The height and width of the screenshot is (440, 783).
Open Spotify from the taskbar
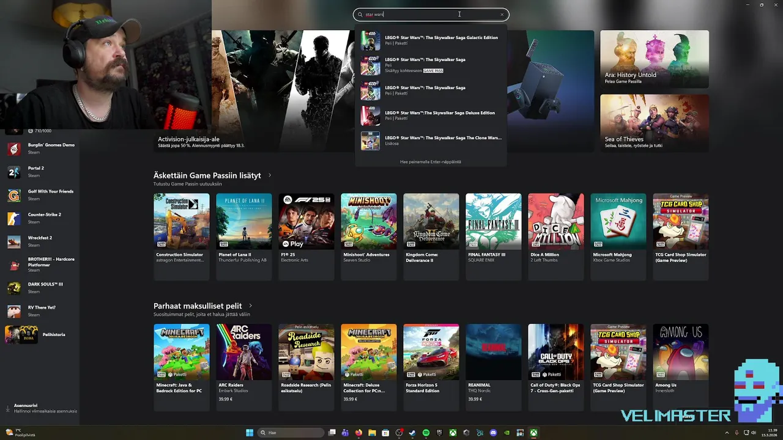click(x=426, y=433)
